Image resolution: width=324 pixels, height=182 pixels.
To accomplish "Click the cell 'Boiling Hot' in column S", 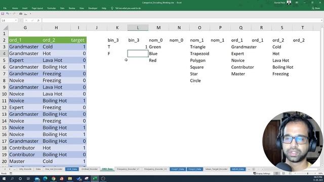I will click(x=282, y=67).
